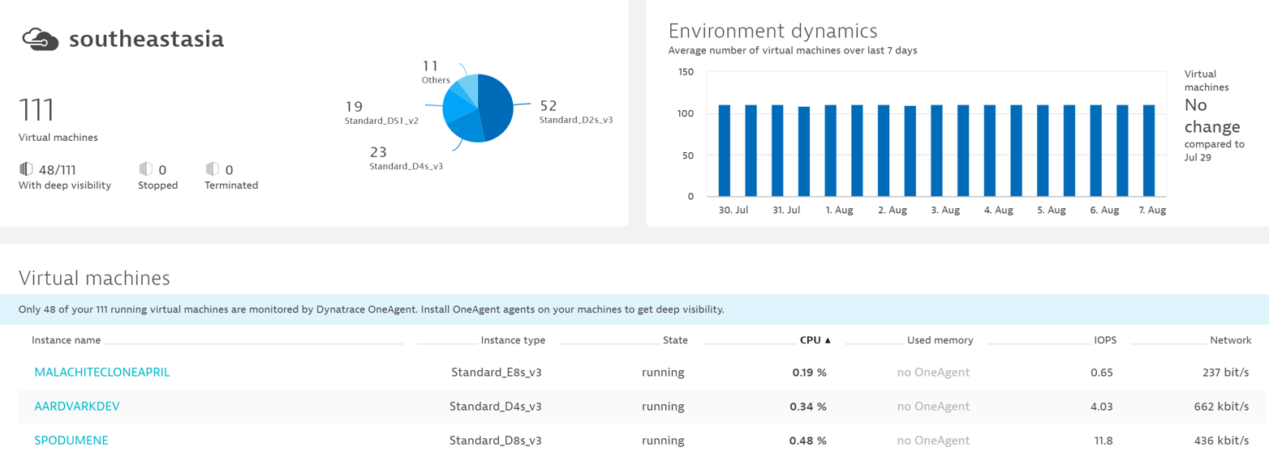Select the Standard_DS1_v2 pie slice
This screenshot has width=1269, height=456.
click(x=457, y=106)
